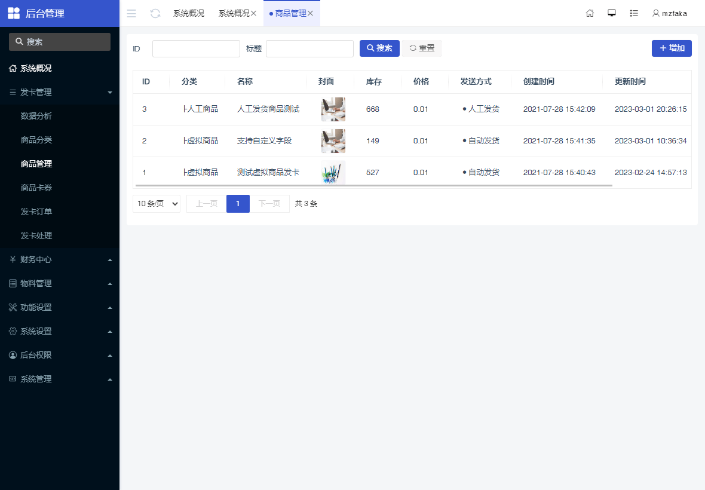Viewport: 705px width, 490px height.
Task: Click the blue 搜索 button
Action: pos(379,48)
